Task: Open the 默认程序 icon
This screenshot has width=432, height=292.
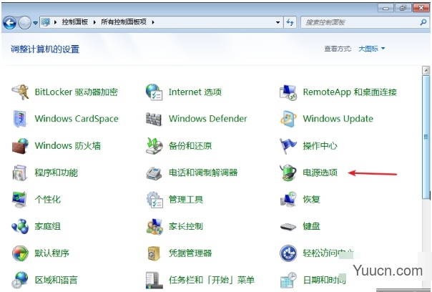Action: pos(20,253)
